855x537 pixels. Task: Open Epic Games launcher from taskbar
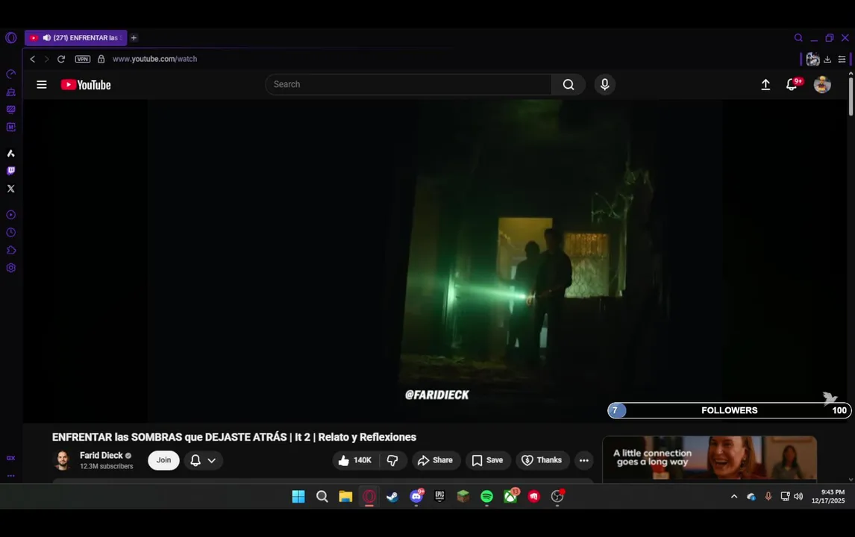pyautogui.click(x=439, y=496)
